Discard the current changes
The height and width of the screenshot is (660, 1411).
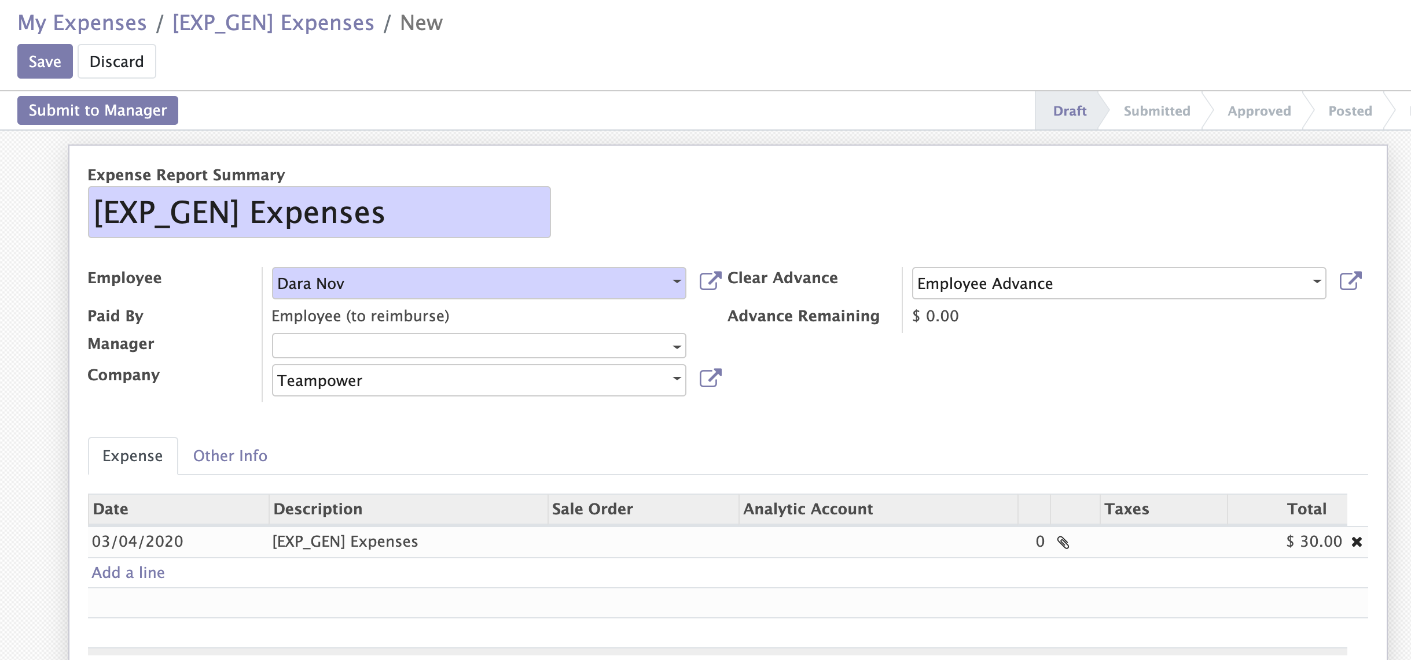[116, 61]
